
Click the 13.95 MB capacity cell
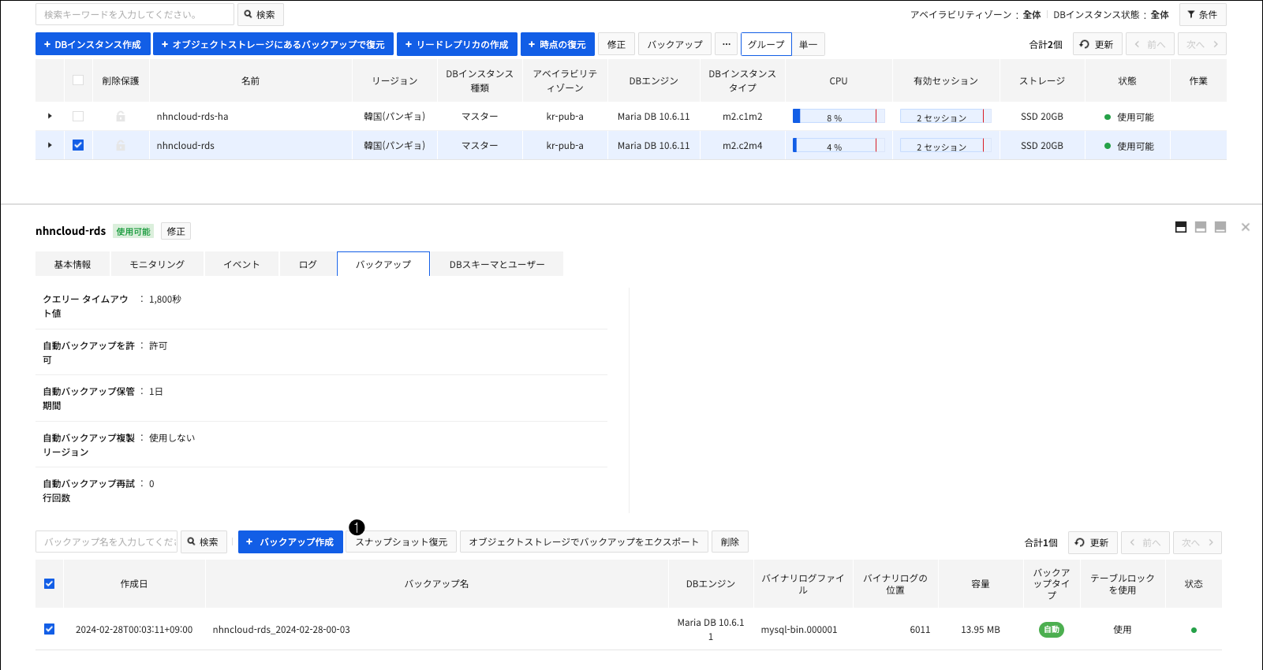click(x=981, y=630)
